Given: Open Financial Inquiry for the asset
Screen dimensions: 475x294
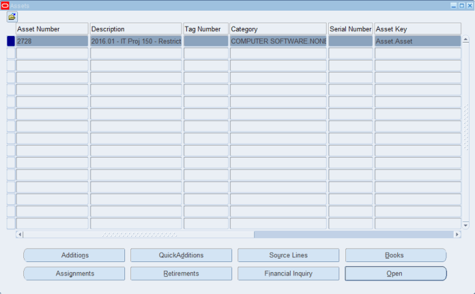Looking at the screenshot, I should [288, 273].
